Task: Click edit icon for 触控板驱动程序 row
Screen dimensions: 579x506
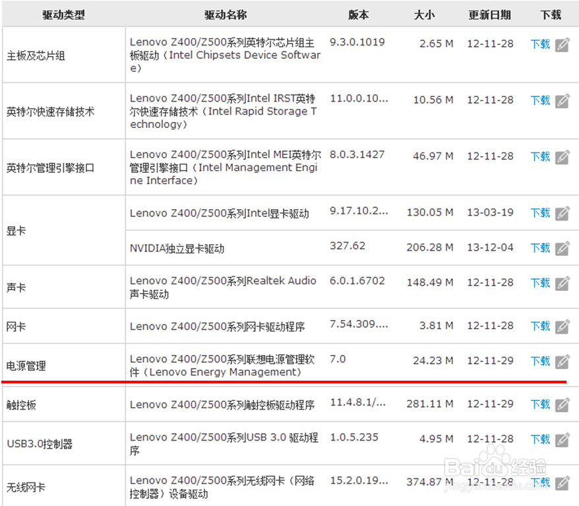Action: [x=563, y=405]
